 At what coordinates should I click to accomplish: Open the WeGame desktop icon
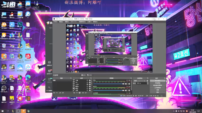[x=4, y=68]
